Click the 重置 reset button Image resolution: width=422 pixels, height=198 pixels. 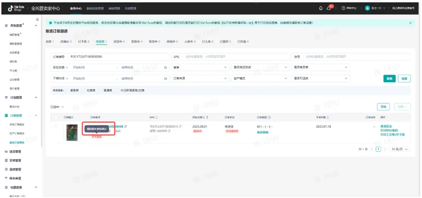coord(404,78)
